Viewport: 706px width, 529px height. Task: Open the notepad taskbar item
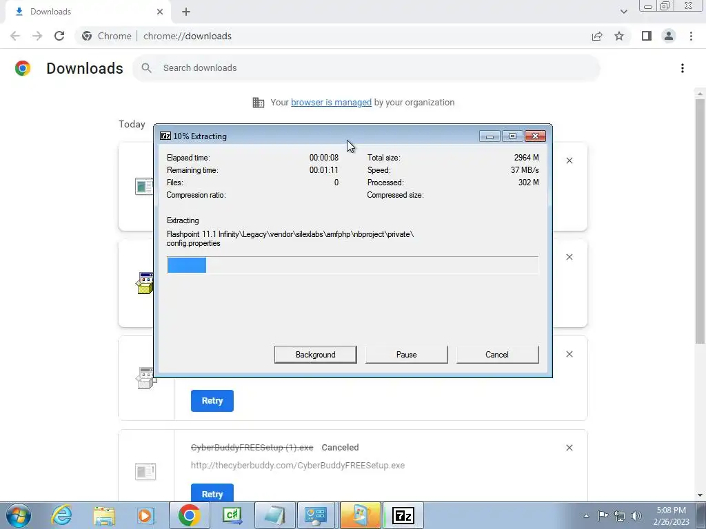pyautogui.click(x=275, y=515)
